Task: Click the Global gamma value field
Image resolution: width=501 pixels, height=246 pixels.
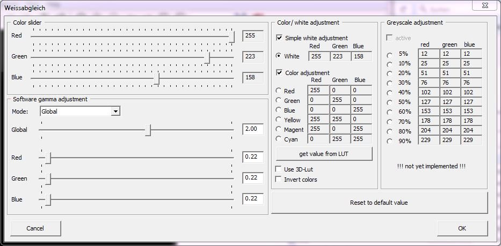Action: [252, 130]
